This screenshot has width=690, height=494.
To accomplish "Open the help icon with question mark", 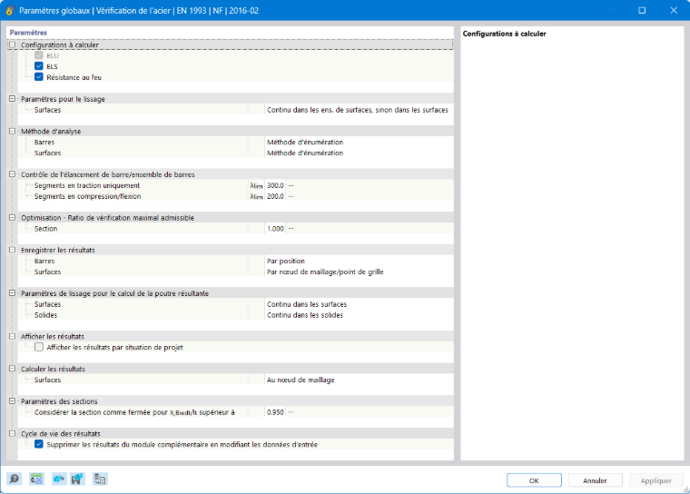I will pos(15,479).
